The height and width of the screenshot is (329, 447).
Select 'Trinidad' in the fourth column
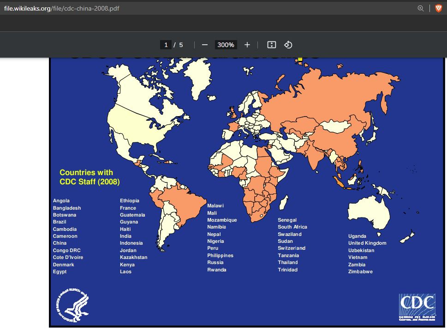click(288, 270)
